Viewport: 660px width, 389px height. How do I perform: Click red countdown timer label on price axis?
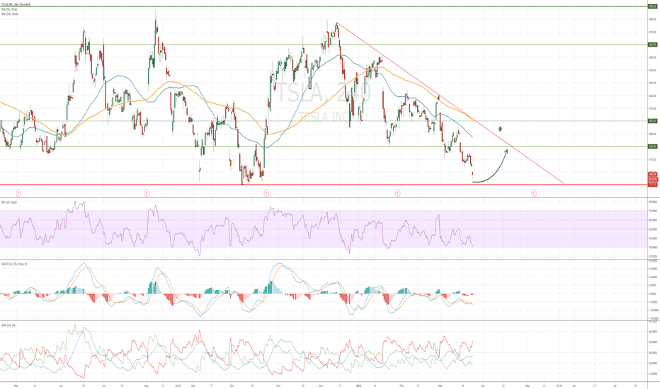click(x=653, y=179)
